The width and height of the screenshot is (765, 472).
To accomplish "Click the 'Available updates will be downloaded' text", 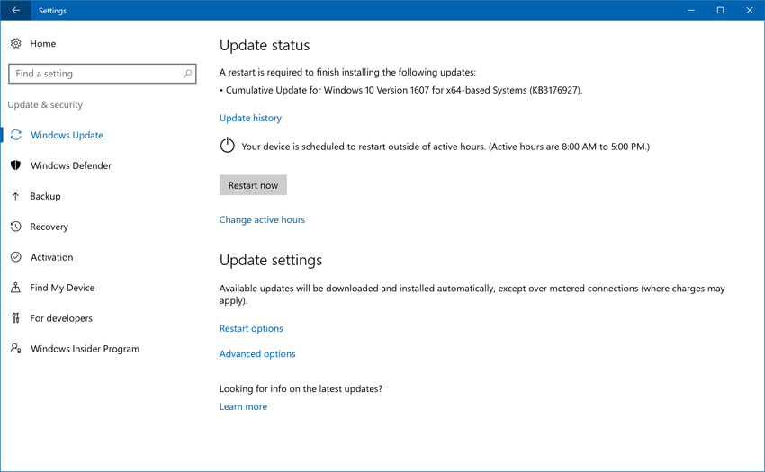I will [x=472, y=295].
